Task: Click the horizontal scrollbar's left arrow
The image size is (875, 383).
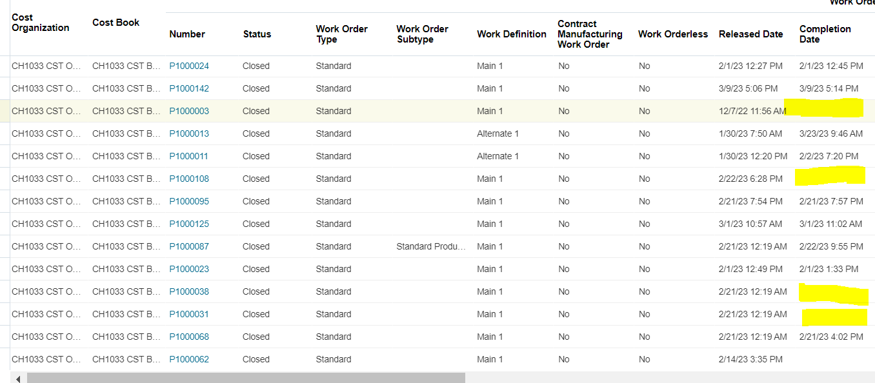Action: coord(17,379)
